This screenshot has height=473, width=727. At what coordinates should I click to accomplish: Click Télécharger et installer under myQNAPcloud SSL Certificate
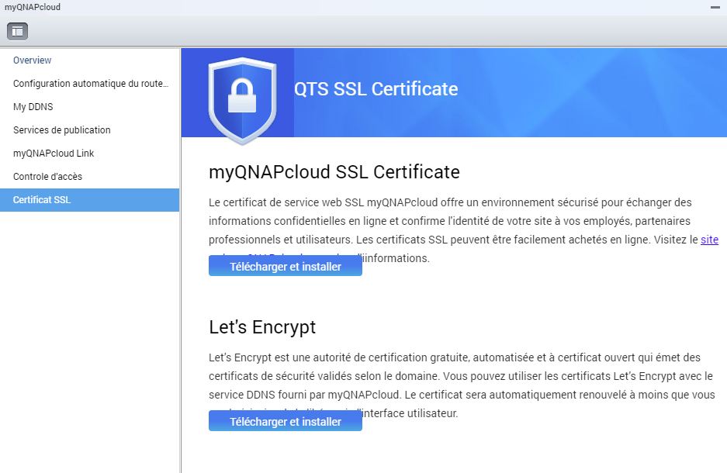(285, 266)
